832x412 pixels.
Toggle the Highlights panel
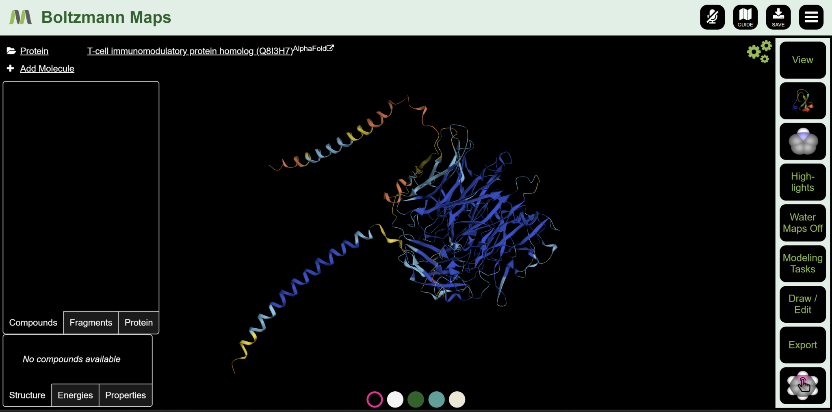tap(802, 182)
